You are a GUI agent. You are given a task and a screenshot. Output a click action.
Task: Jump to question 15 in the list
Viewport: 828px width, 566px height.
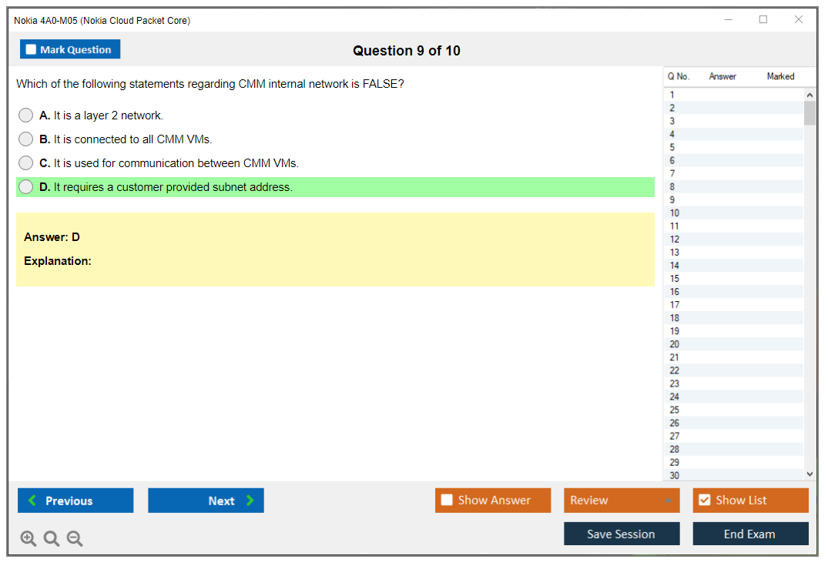pyautogui.click(x=675, y=279)
